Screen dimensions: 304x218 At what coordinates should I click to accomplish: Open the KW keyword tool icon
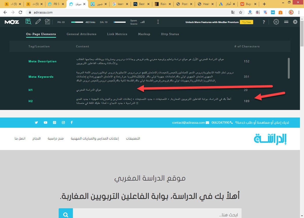pos(47,22)
